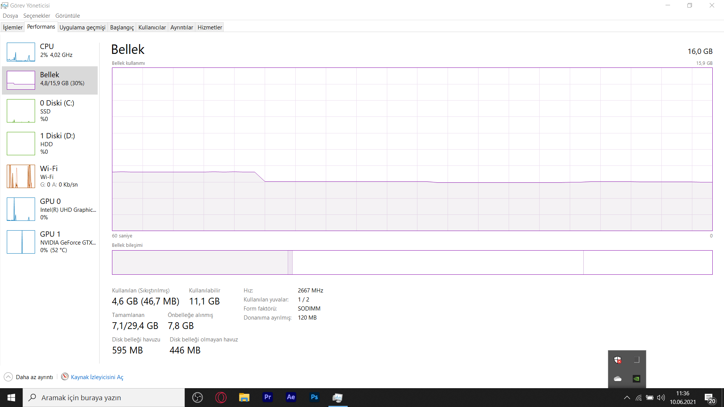
Task: Switch to the Başlangıç tab
Action: [x=122, y=27]
